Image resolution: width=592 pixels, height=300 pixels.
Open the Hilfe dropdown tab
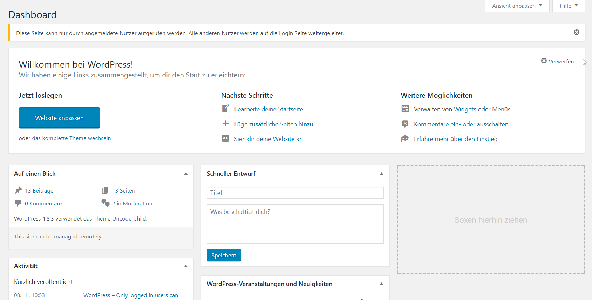(x=569, y=6)
